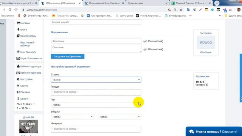Click the zoom magnifier icon in address bar
Image resolution: width=242 pixels, height=136 pixels.
[x=175, y=10]
